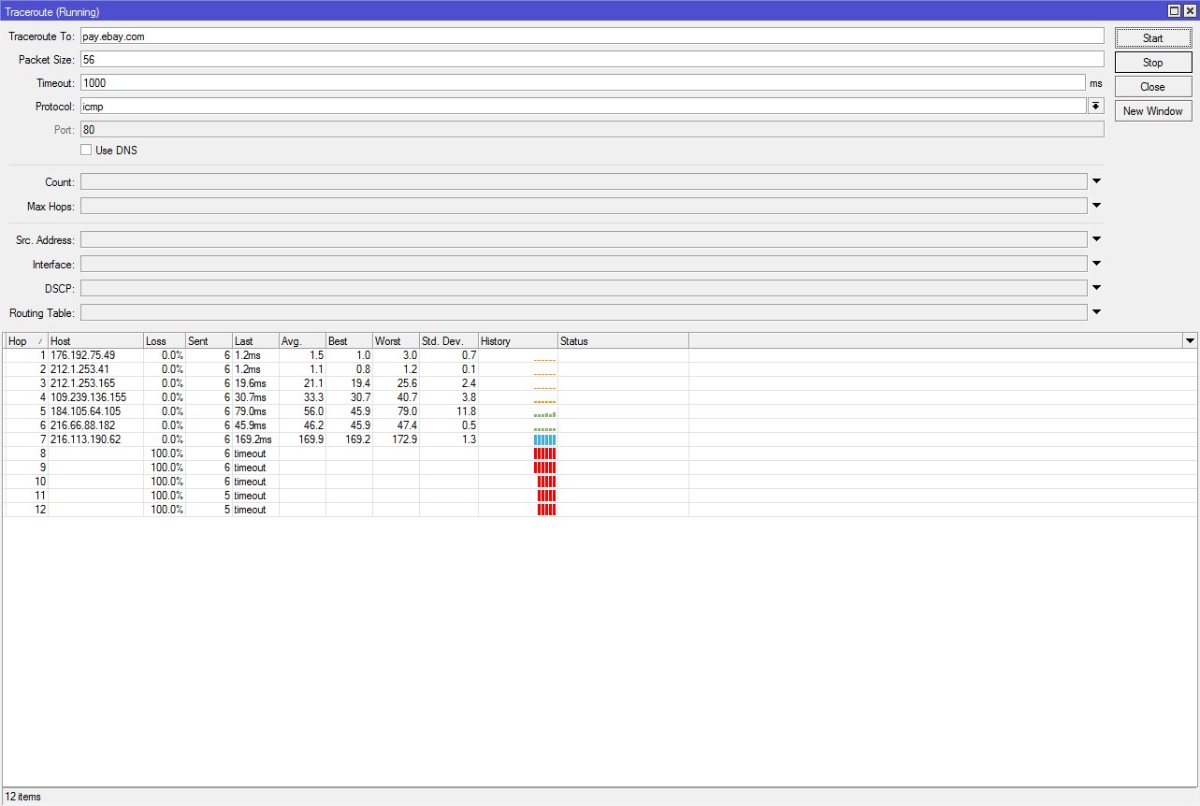Sort by the Best column header

[x=349, y=341]
